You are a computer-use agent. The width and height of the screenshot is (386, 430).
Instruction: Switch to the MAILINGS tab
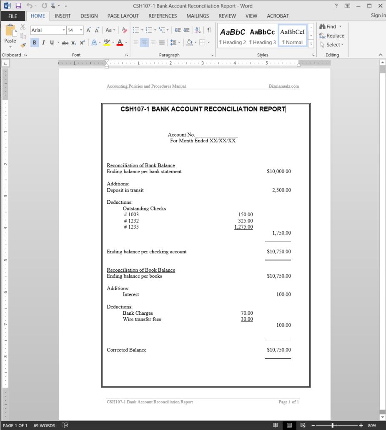click(198, 16)
